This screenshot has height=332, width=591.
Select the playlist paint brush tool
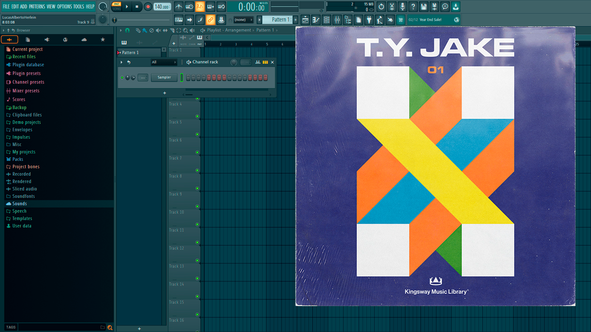point(145,30)
